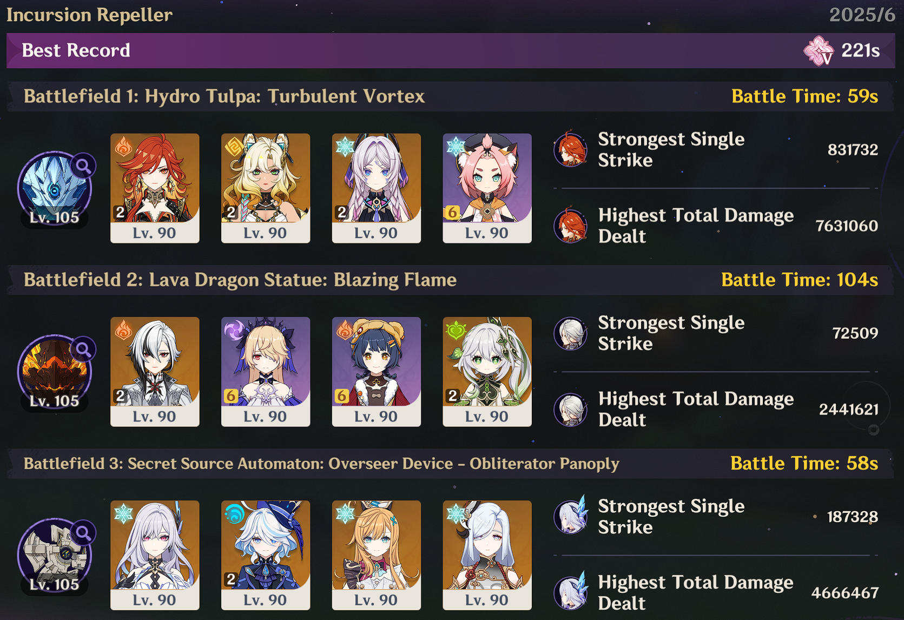The image size is (904, 620).
Task: Click avatar beside Battlefield 3 Highest Total Damage
Action: pyautogui.click(x=571, y=591)
